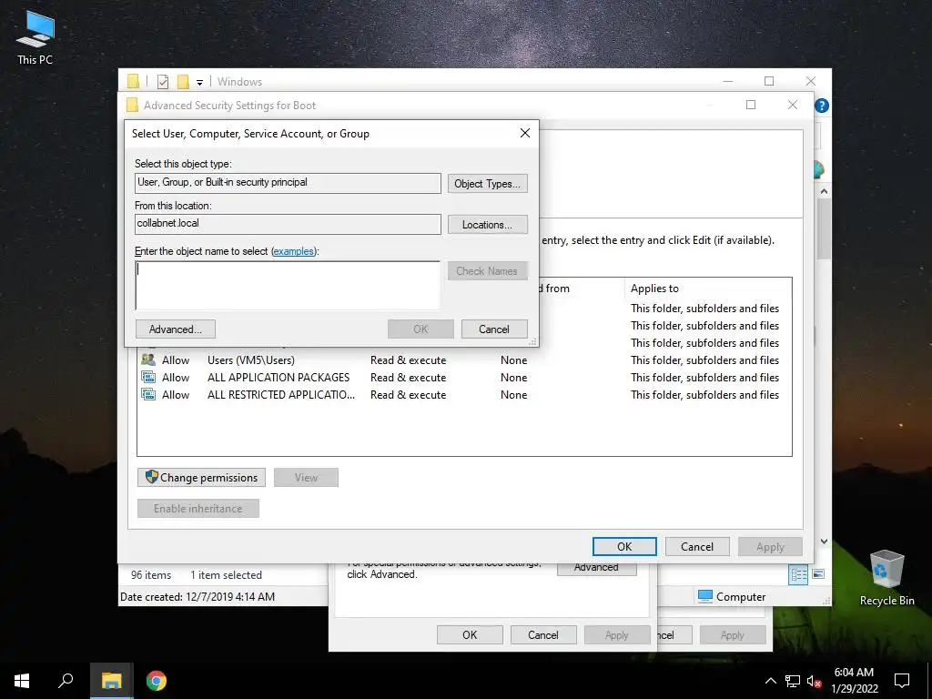This screenshot has height=699, width=932.
Task: Select the Users (VM5\Users) permission entry icon
Action: tap(148, 360)
